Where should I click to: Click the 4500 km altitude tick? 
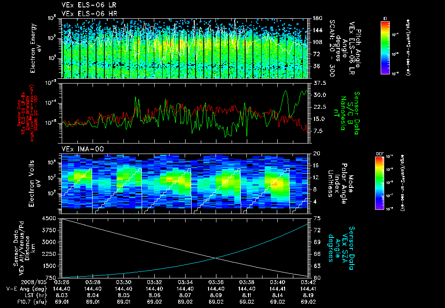49,219
